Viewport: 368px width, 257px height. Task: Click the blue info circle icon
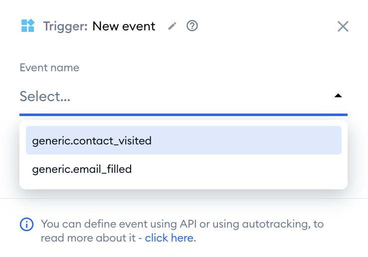click(26, 225)
